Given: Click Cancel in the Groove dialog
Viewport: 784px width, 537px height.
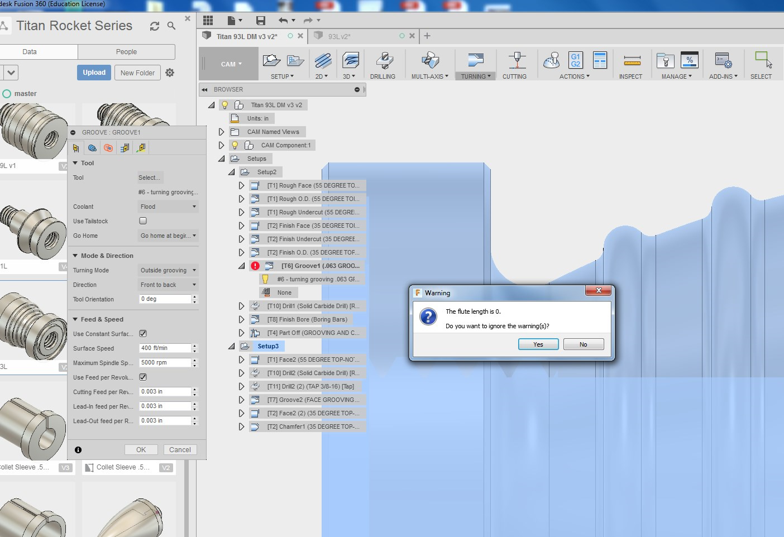Looking at the screenshot, I should pos(180,450).
